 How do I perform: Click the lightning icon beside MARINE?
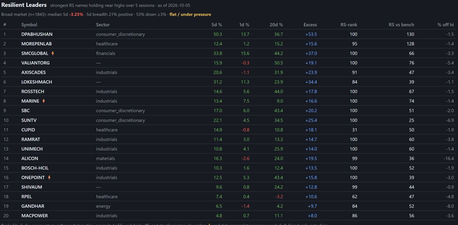coord(44,101)
